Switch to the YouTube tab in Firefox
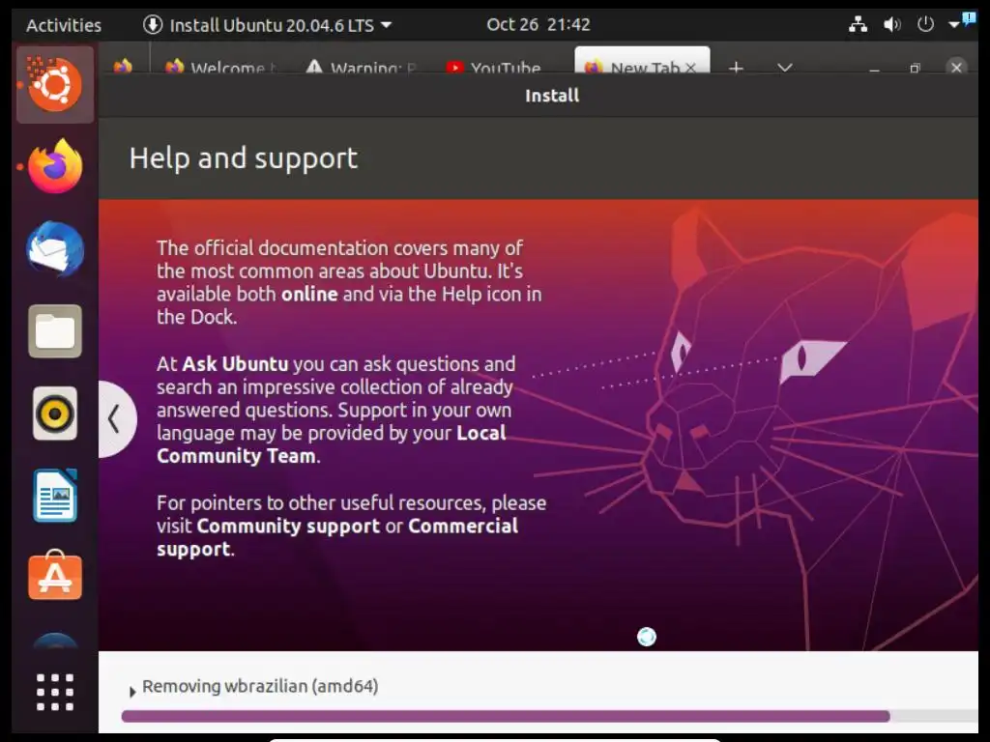 (x=494, y=67)
